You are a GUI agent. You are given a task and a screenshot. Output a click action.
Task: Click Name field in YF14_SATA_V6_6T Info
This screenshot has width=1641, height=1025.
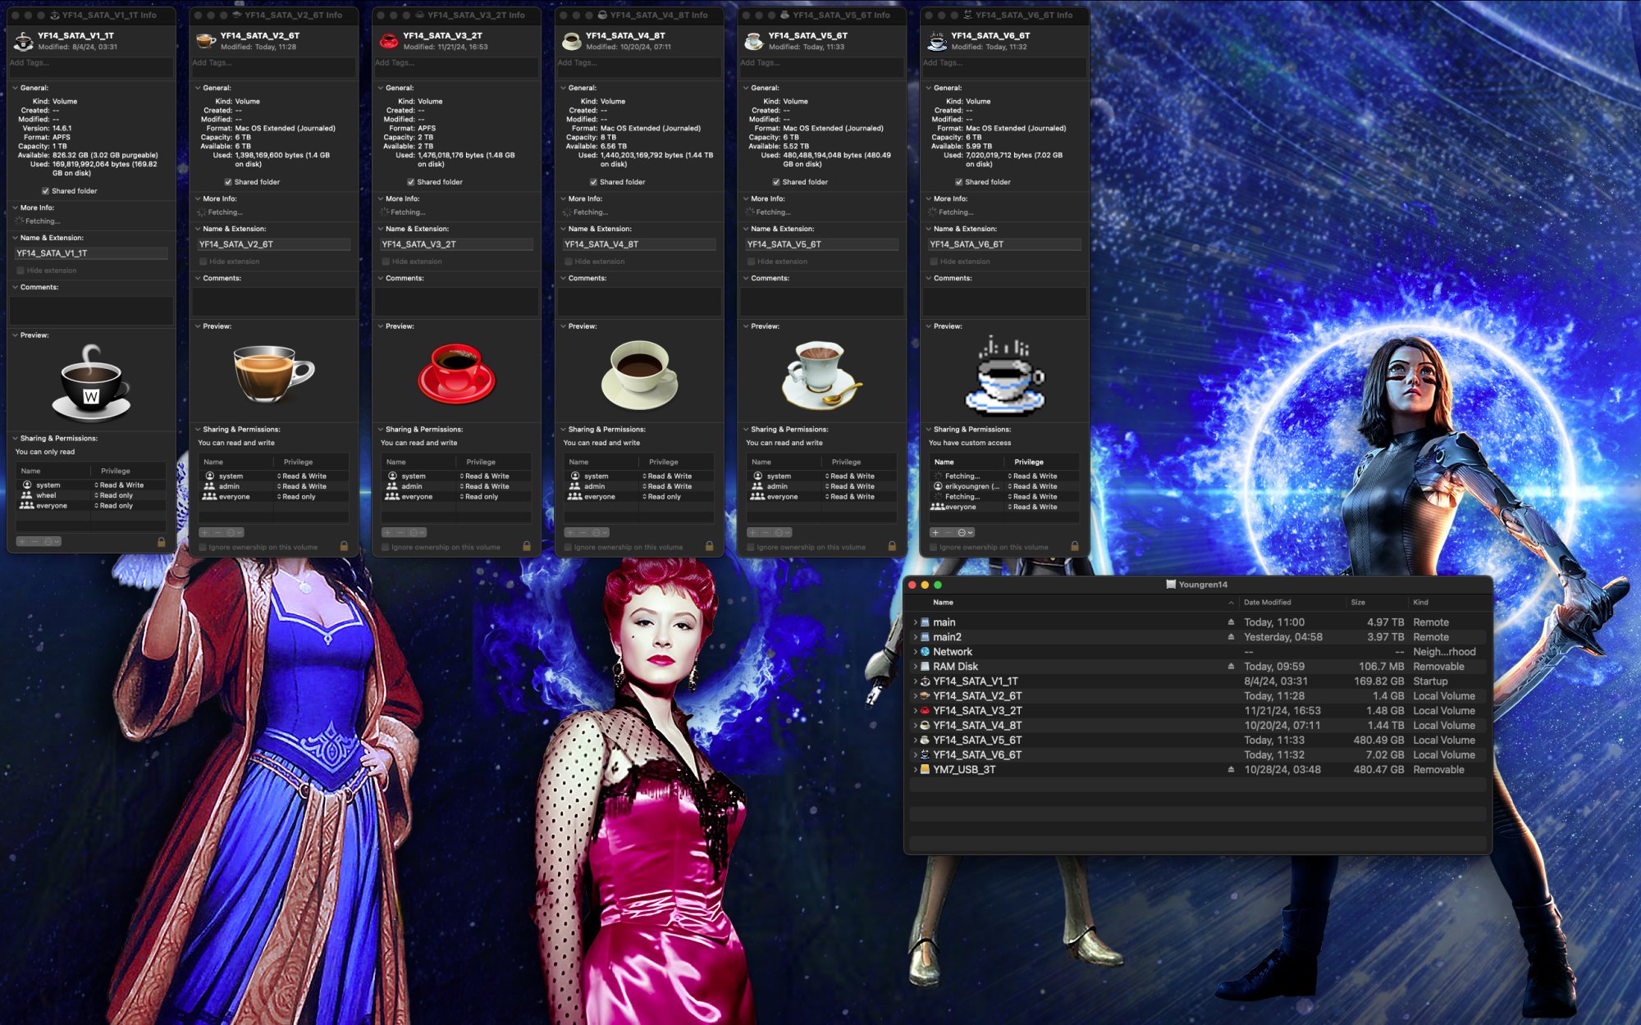click(x=1003, y=244)
